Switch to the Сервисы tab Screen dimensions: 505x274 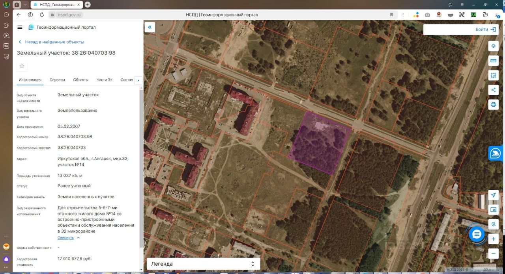click(x=57, y=80)
